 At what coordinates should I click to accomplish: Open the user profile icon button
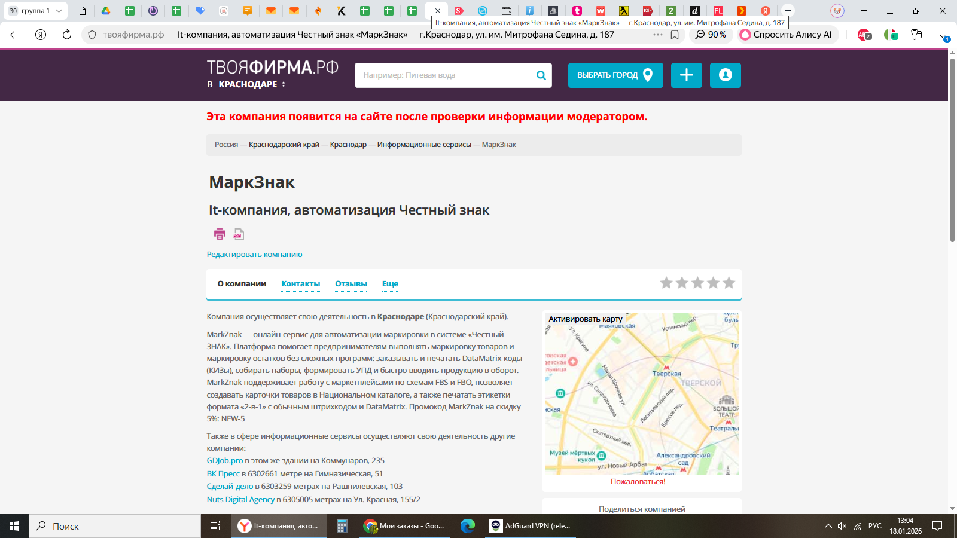click(x=726, y=75)
